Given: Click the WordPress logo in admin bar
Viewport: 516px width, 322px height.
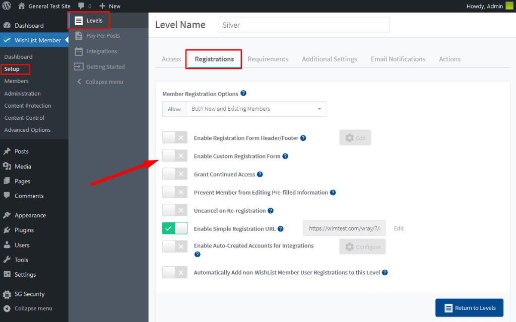Looking at the screenshot, I should click(x=7, y=6).
